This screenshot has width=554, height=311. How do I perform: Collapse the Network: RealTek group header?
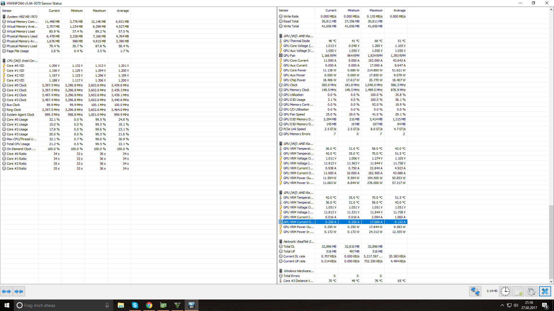299,242
